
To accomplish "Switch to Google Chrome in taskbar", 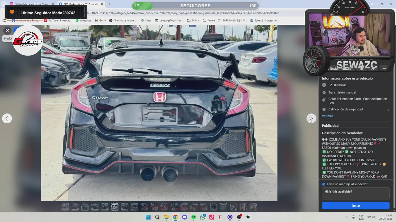I will tap(175, 217).
